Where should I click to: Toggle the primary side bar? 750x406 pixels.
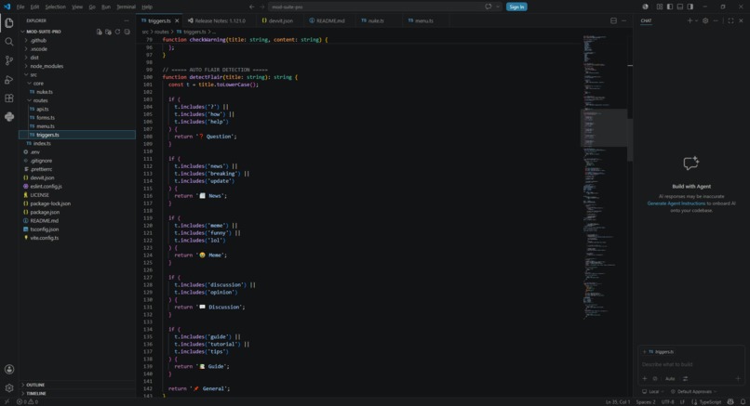point(670,7)
